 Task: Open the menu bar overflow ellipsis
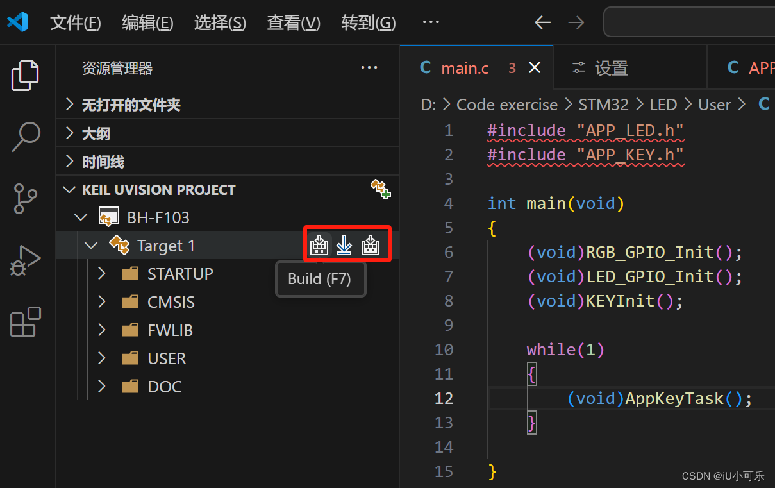(x=431, y=22)
